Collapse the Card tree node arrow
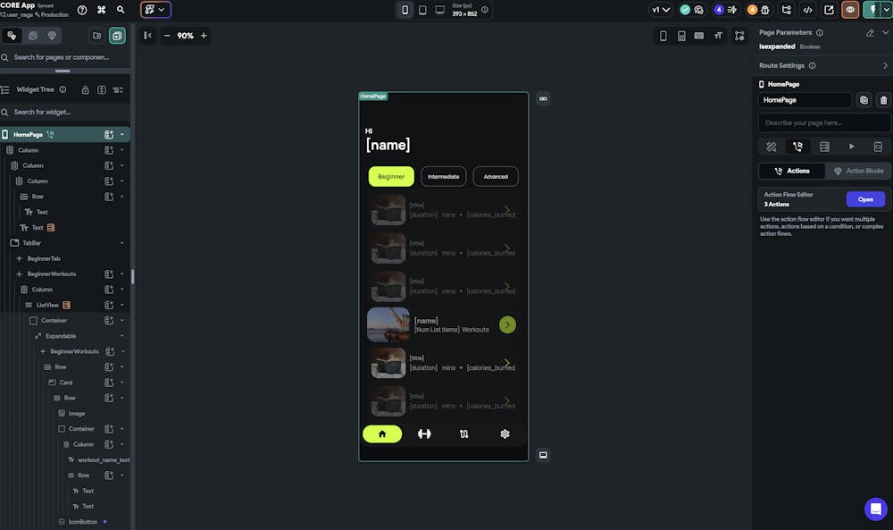 [121, 383]
